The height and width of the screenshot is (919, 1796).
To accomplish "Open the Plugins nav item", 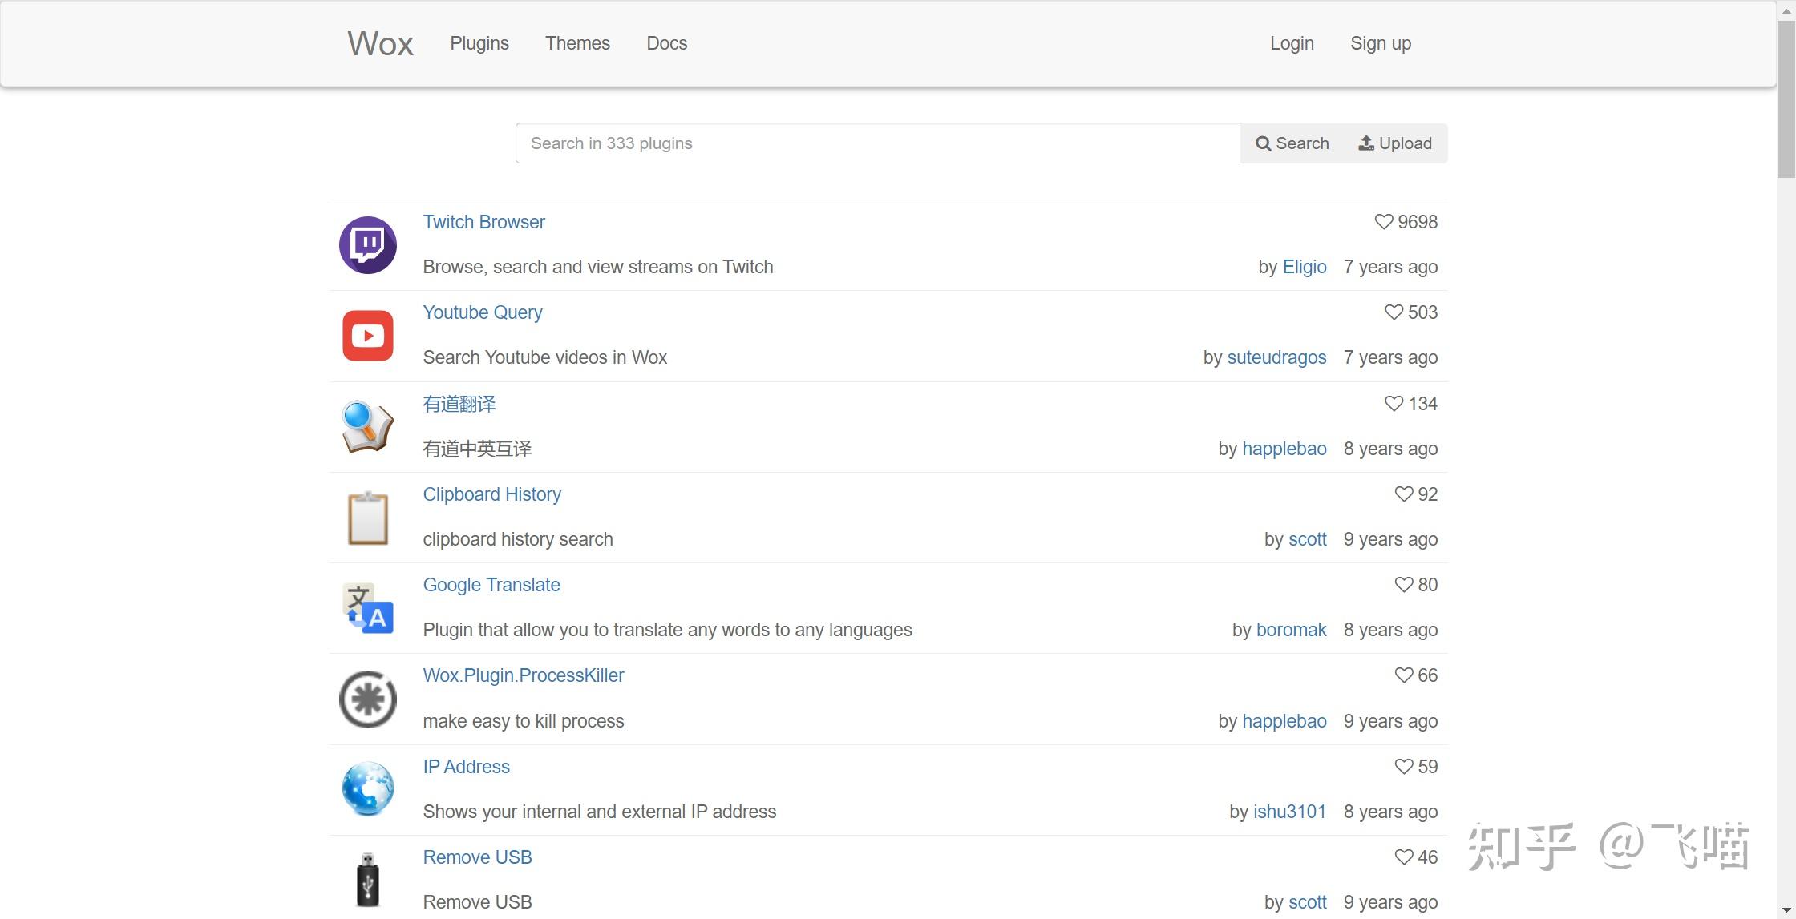I will (x=479, y=43).
